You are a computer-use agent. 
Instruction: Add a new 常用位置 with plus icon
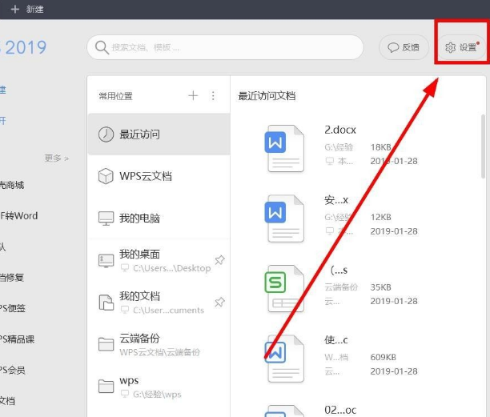tap(193, 95)
